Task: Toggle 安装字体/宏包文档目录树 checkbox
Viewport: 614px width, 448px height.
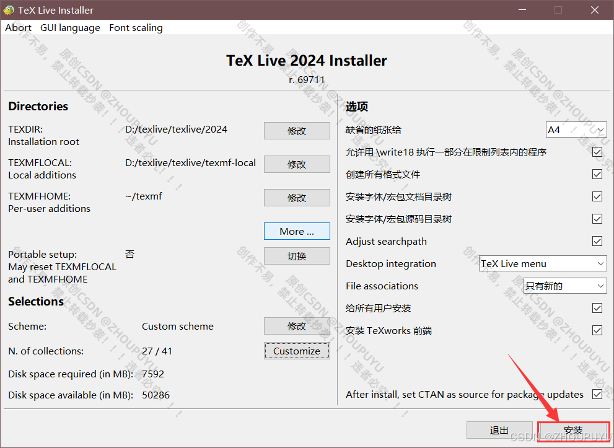Action: pos(597,196)
